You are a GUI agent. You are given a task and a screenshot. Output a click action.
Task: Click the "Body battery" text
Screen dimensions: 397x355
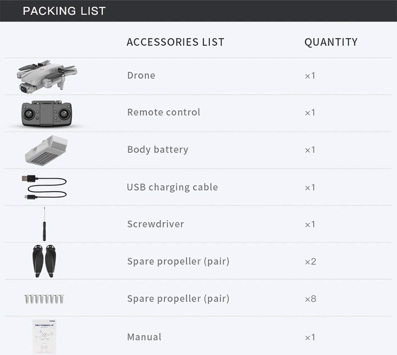[158, 149]
